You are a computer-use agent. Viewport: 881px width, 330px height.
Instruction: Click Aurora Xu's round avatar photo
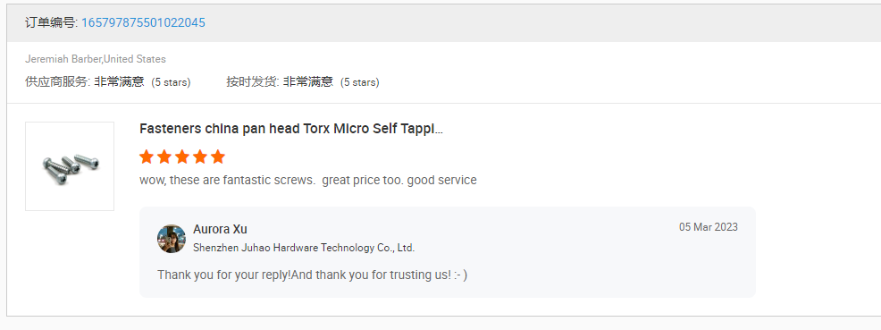point(172,239)
